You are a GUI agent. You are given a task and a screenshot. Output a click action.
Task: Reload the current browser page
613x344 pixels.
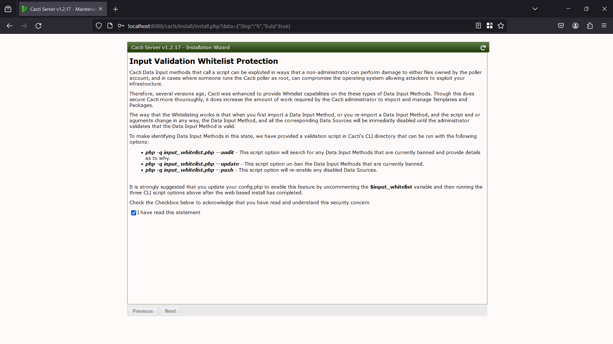click(38, 26)
